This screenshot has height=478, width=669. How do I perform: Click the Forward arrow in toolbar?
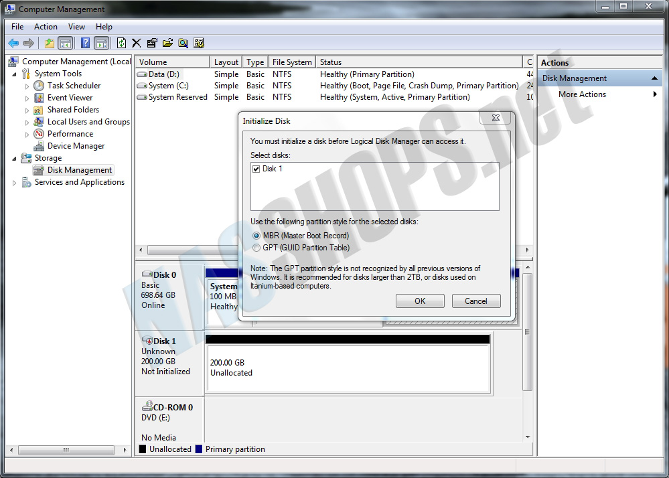(29, 43)
